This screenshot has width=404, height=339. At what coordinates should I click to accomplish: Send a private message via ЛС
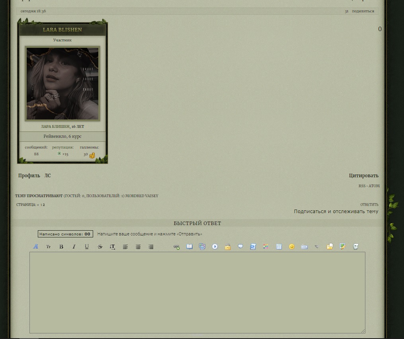coord(47,176)
